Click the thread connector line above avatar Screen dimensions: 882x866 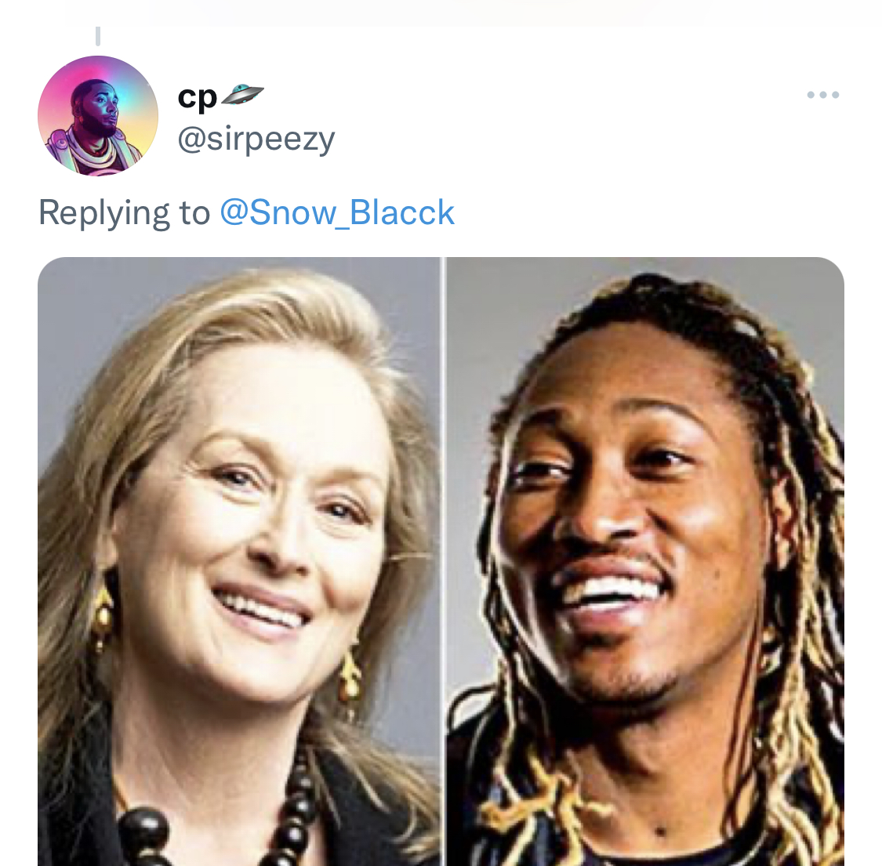pyautogui.click(x=98, y=36)
